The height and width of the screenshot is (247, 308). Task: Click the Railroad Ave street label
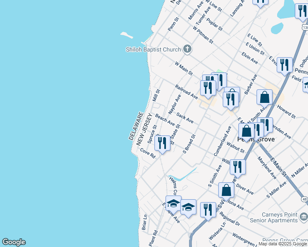(187, 92)
